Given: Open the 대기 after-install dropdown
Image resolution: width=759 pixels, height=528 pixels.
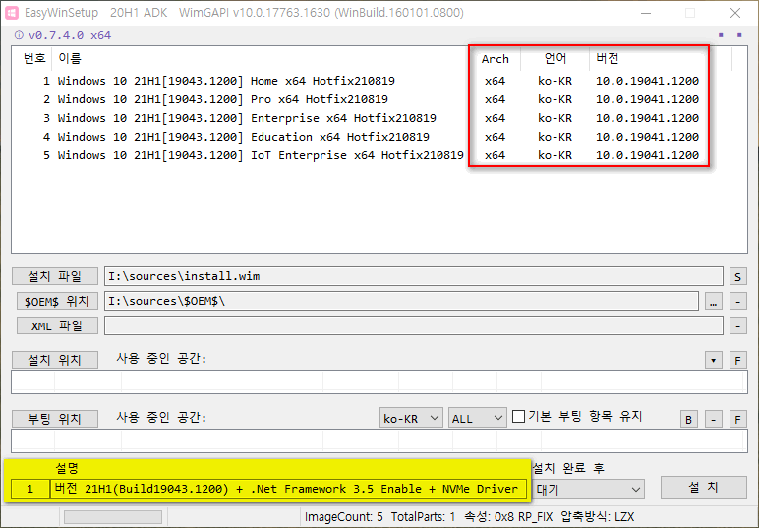Looking at the screenshot, I should [588, 490].
